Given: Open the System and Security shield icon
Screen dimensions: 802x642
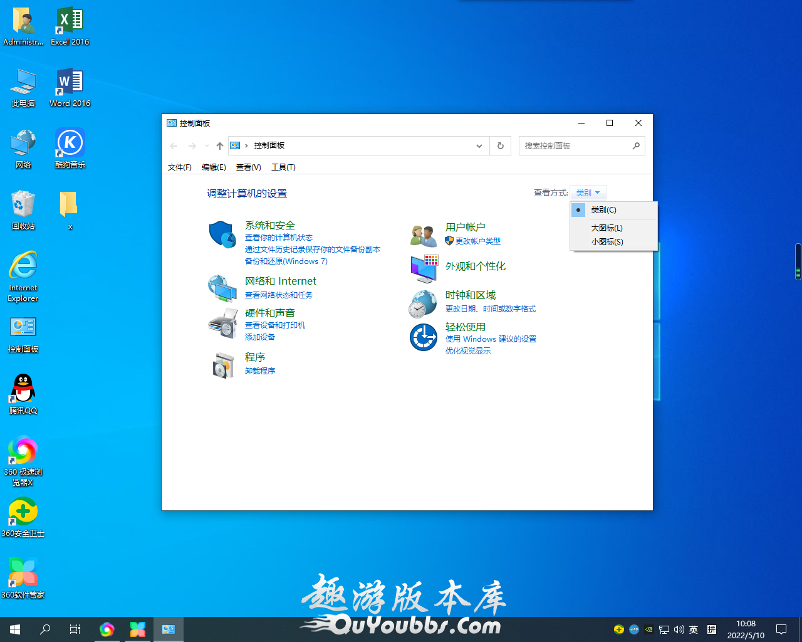Looking at the screenshot, I should 222,234.
